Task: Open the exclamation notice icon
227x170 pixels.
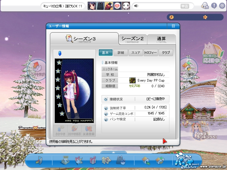Action: [214, 6]
